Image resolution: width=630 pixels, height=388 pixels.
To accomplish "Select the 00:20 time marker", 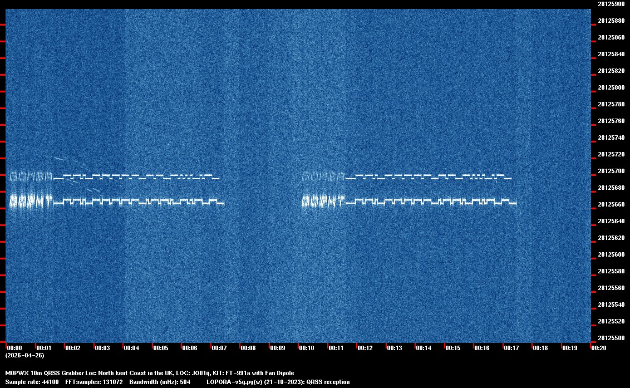I will click(x=599, y=348).
